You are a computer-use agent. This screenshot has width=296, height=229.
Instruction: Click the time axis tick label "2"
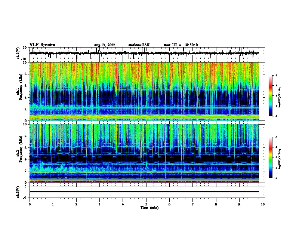click(x=76, y=204)
